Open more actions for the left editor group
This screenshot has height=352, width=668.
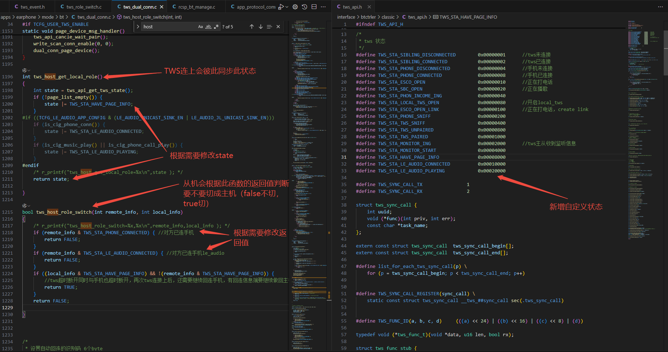tap(323, 7)
